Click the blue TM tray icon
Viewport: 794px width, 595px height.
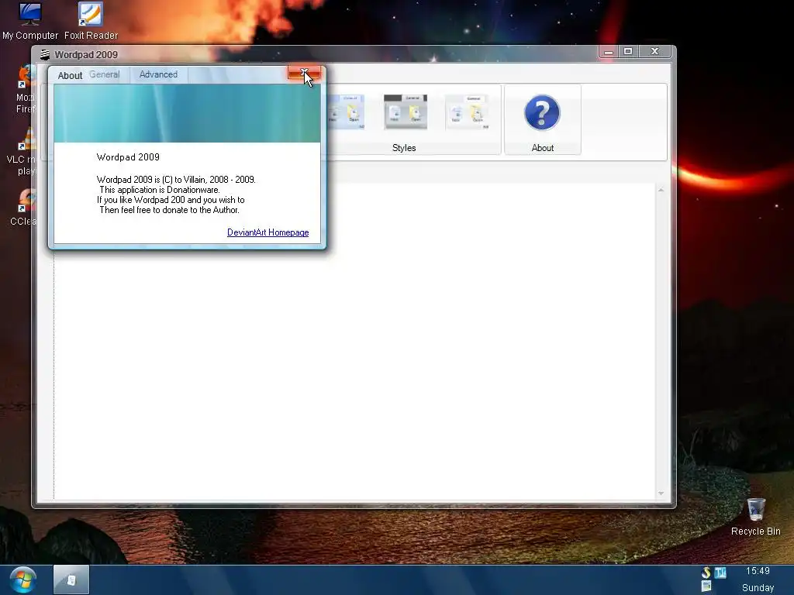pos(720,573)
